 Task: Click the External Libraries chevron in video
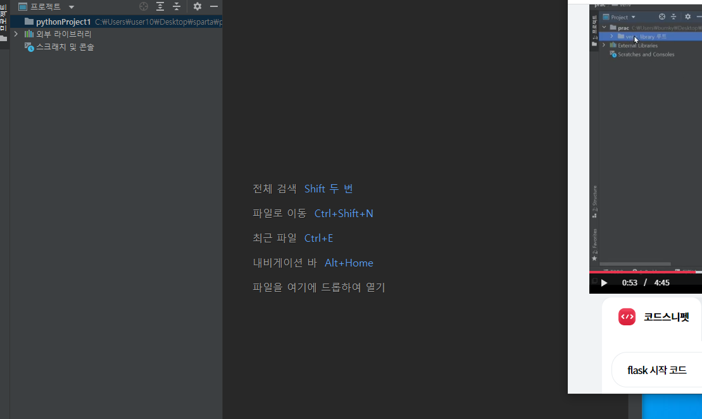604,45
